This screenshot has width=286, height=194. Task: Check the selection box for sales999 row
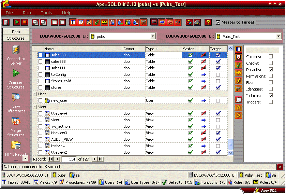coord(40,55)
